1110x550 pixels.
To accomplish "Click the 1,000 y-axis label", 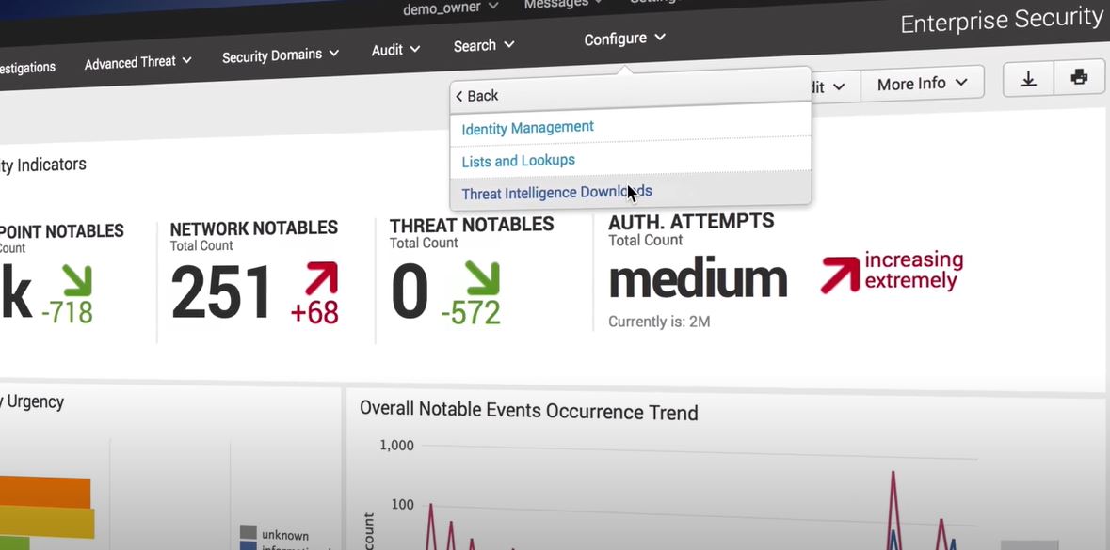I will click(x=396, y=446).
